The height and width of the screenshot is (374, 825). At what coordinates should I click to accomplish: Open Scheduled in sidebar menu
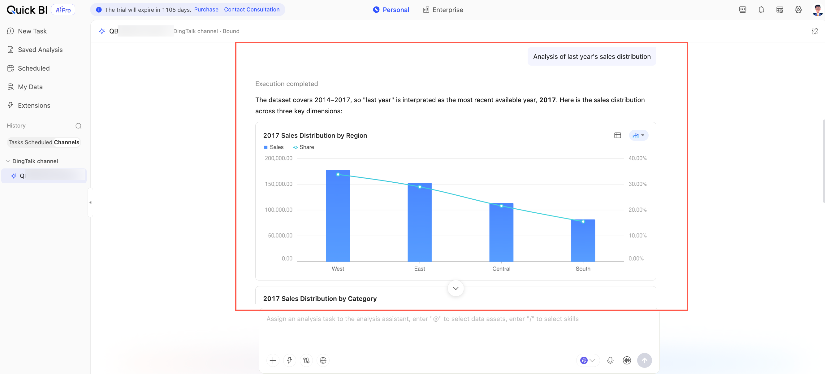click(28, 68)
